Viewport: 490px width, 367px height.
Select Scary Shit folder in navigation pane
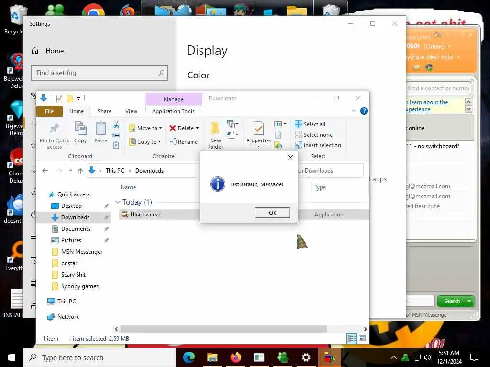coord(73,275)
